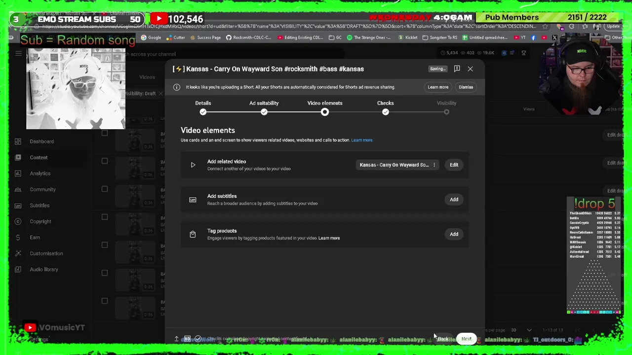
Task: Open Content in Studio sidebar
Action: pos(39,158)
